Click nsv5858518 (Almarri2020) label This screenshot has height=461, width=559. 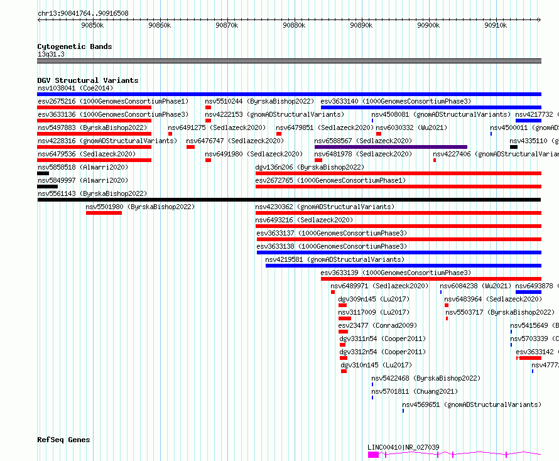[x=83, y=167]
